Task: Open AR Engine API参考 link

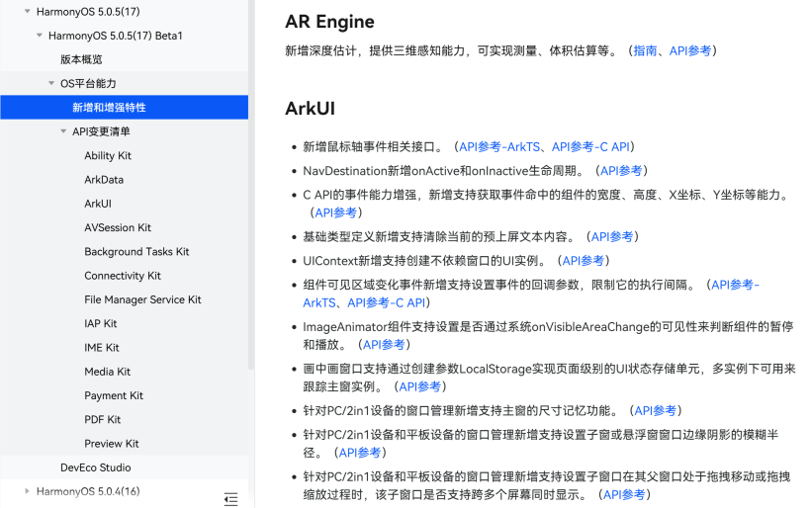Action: [x=690, y=50]
